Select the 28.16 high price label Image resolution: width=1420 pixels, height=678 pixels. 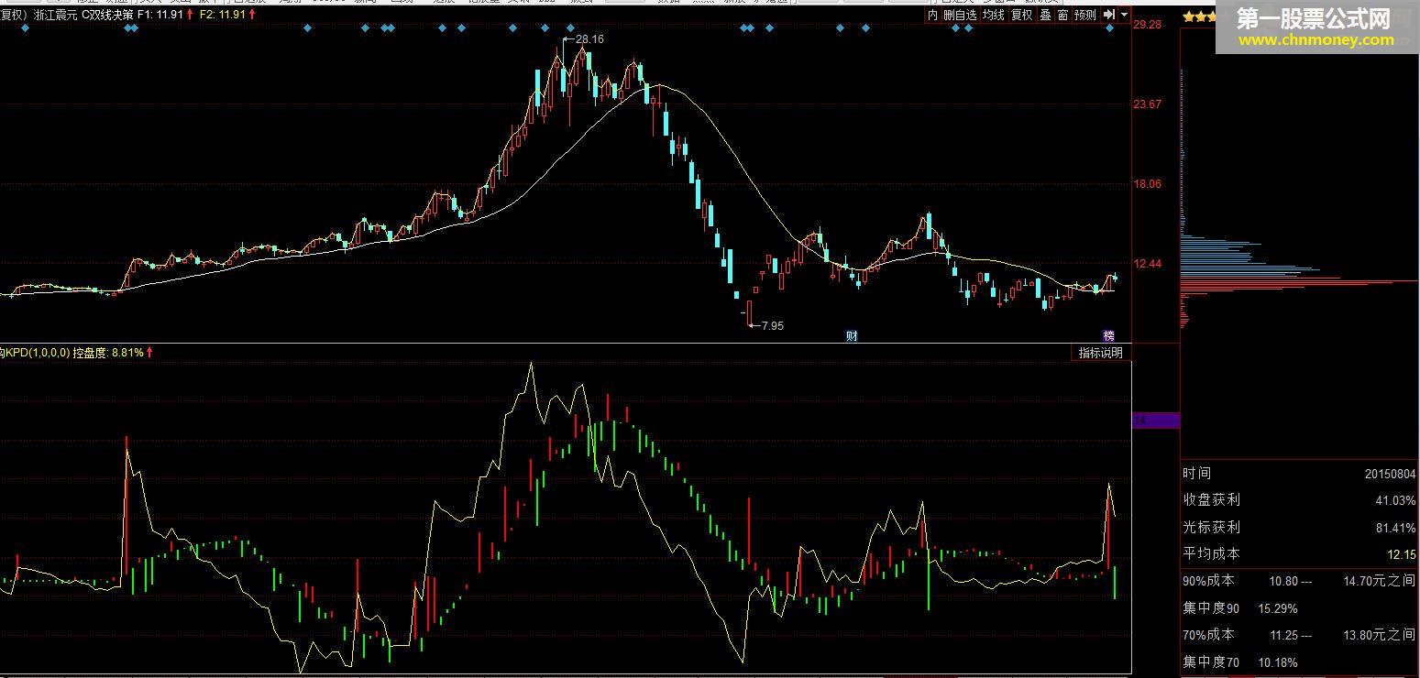(589, 39)
